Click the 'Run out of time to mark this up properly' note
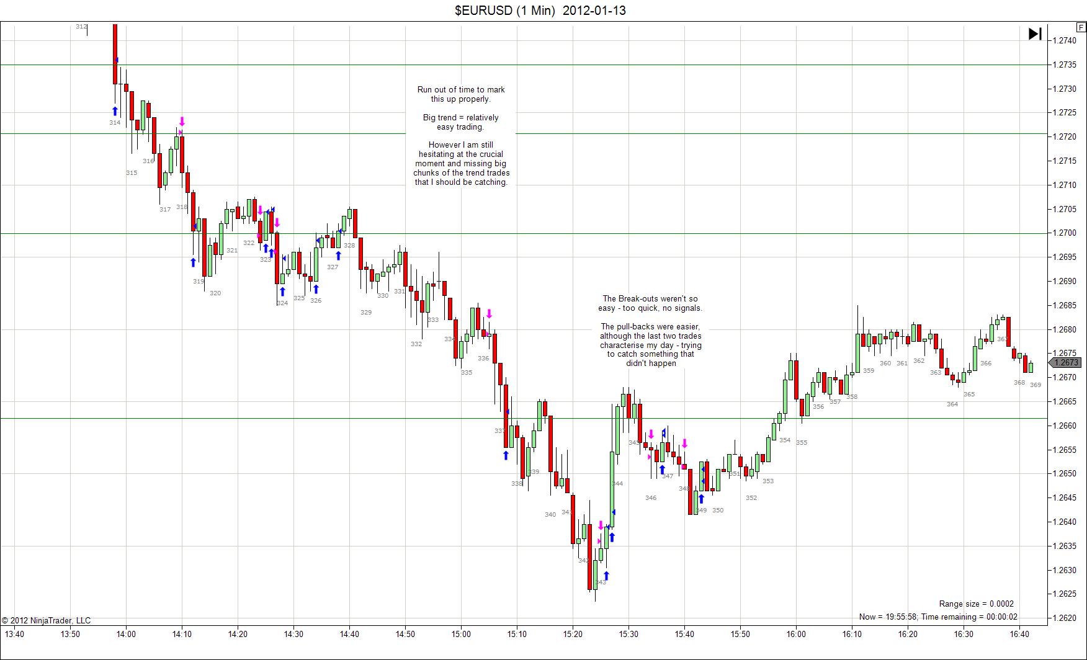Viewport: 1087px width, 660px height. (x=461, y=94)
